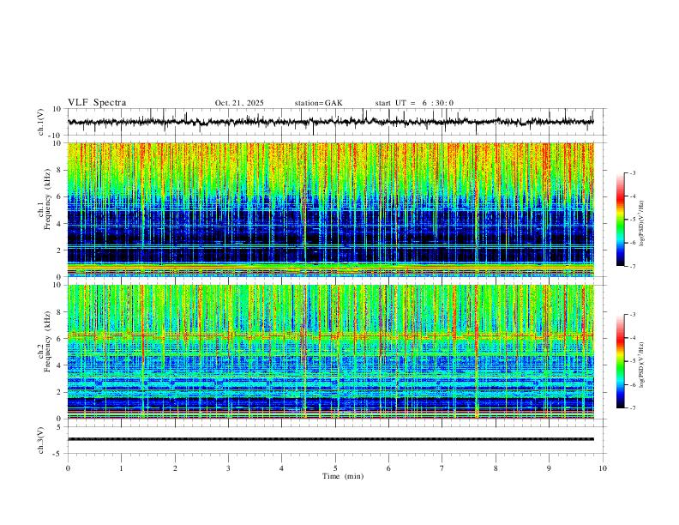Click the ch.1 spectrogram color bar

point(620,220)
